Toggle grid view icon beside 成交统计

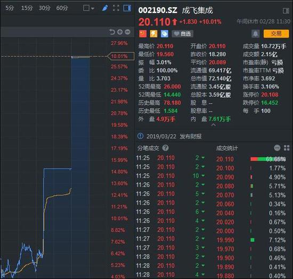click(287, 148)
